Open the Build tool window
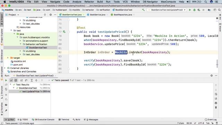The image size is (222, 125). tap(76, 119)
